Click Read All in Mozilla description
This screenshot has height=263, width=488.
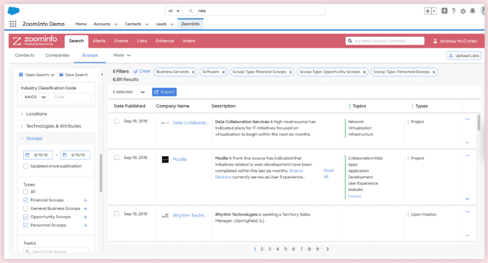329,174
